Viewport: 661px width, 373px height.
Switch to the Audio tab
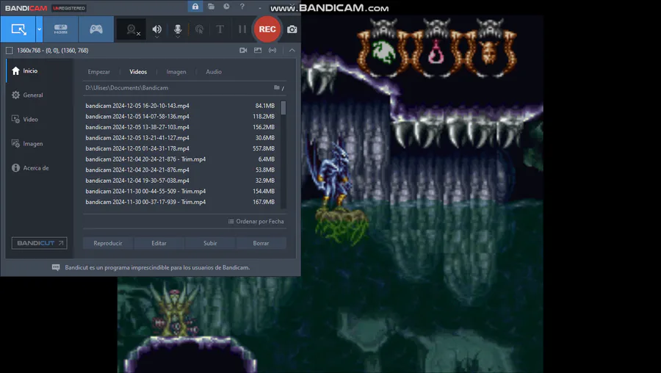pos(214,72)
